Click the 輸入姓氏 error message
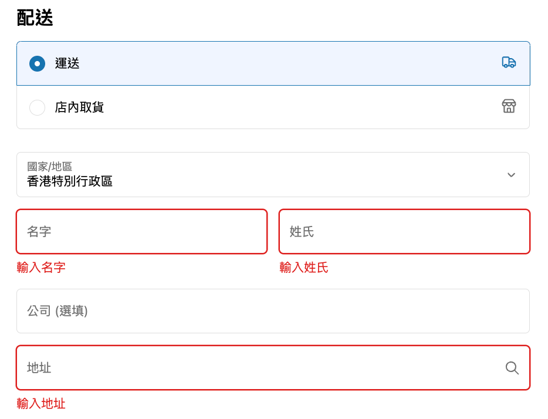Viewport: 548px width, 419px height. coord(304,268)
